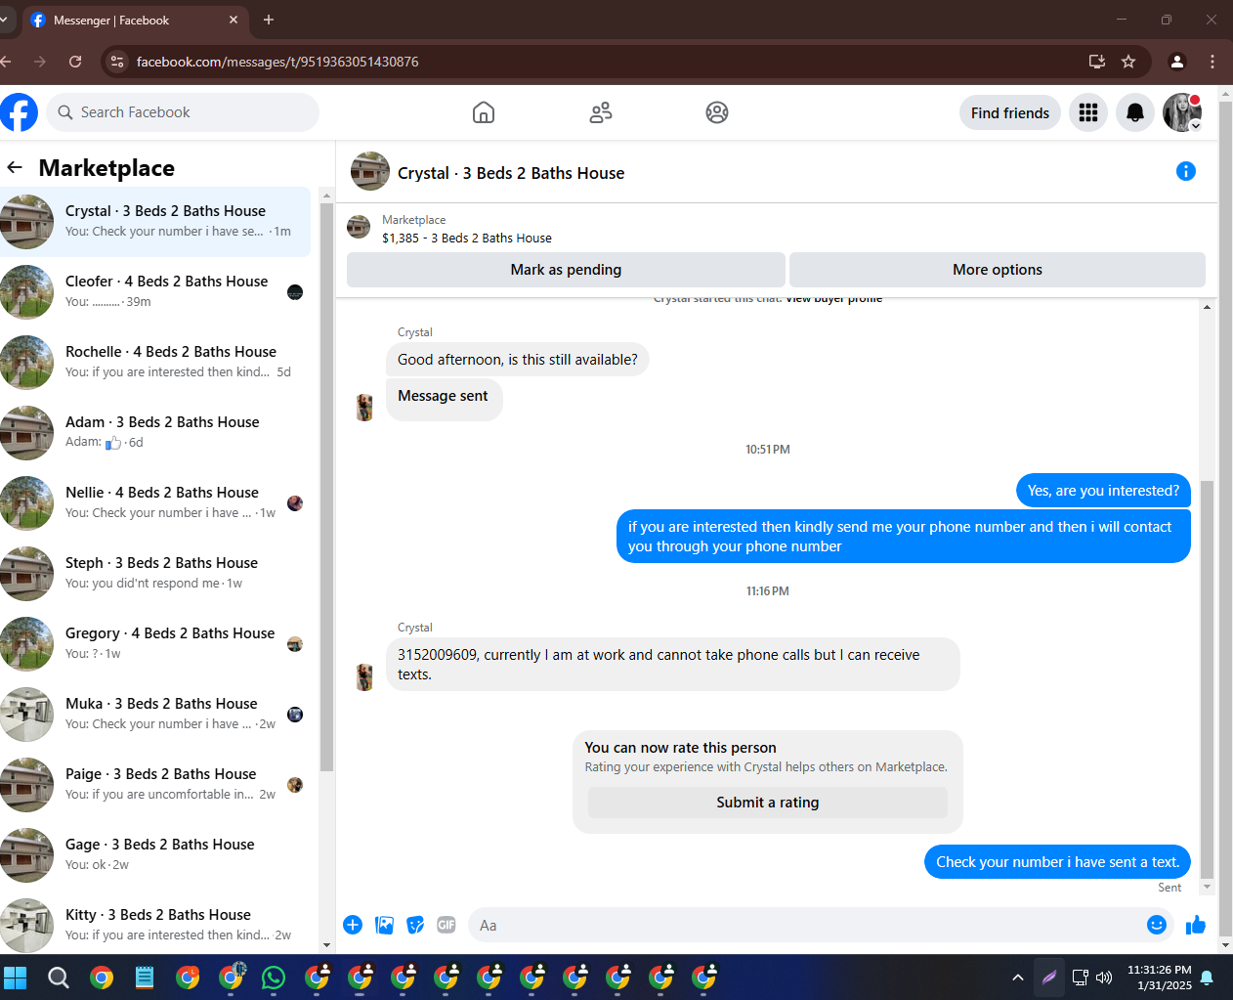View site information icon in address bar
The image size is (1233, 1000).
click(117, 62)
